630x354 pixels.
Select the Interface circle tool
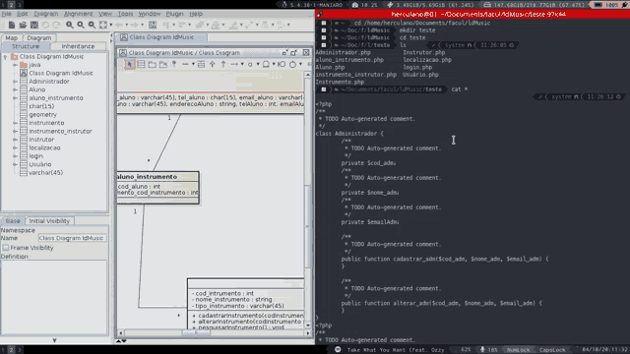(250, 64)
